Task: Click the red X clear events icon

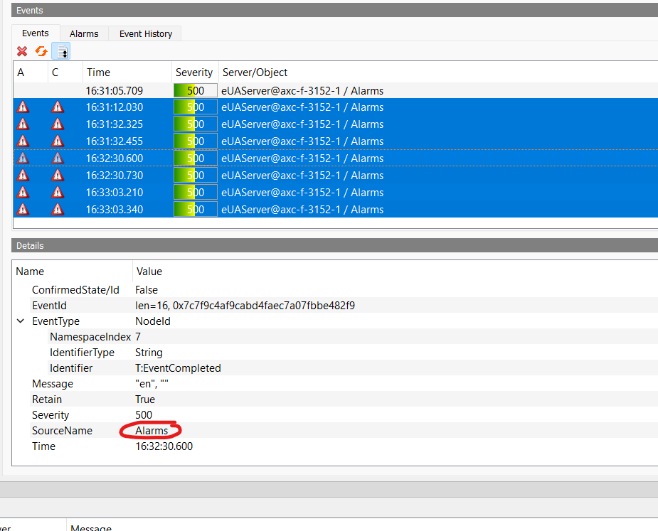Action: [x=22, y=51]
